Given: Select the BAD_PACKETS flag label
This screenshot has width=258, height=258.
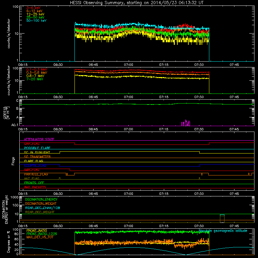Looking at the screenshot, I should tap(35, 187).
